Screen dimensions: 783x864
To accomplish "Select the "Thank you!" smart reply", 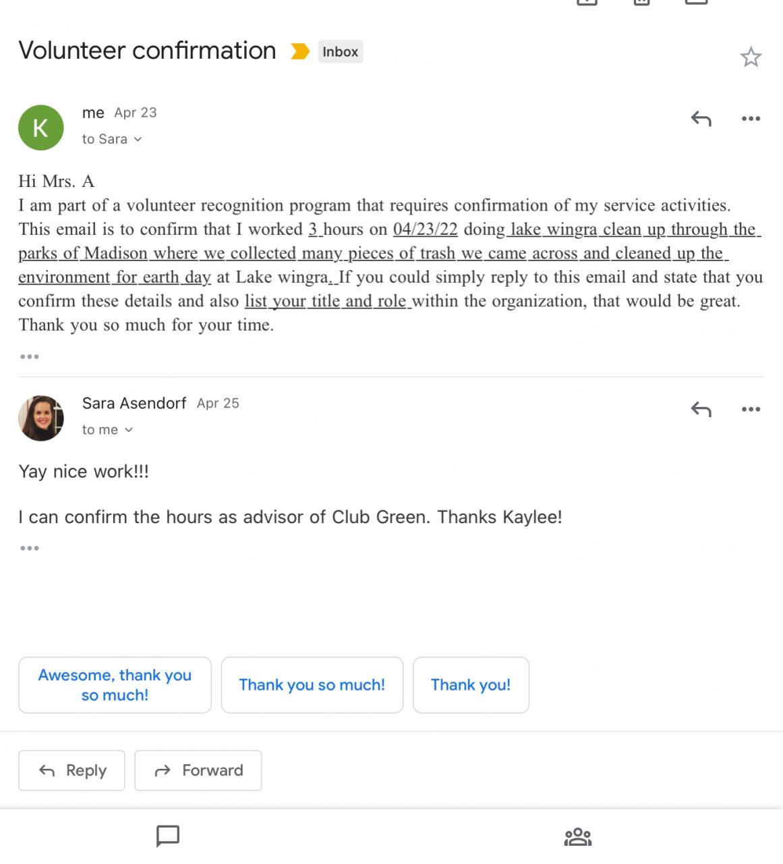I will point(471,685).
